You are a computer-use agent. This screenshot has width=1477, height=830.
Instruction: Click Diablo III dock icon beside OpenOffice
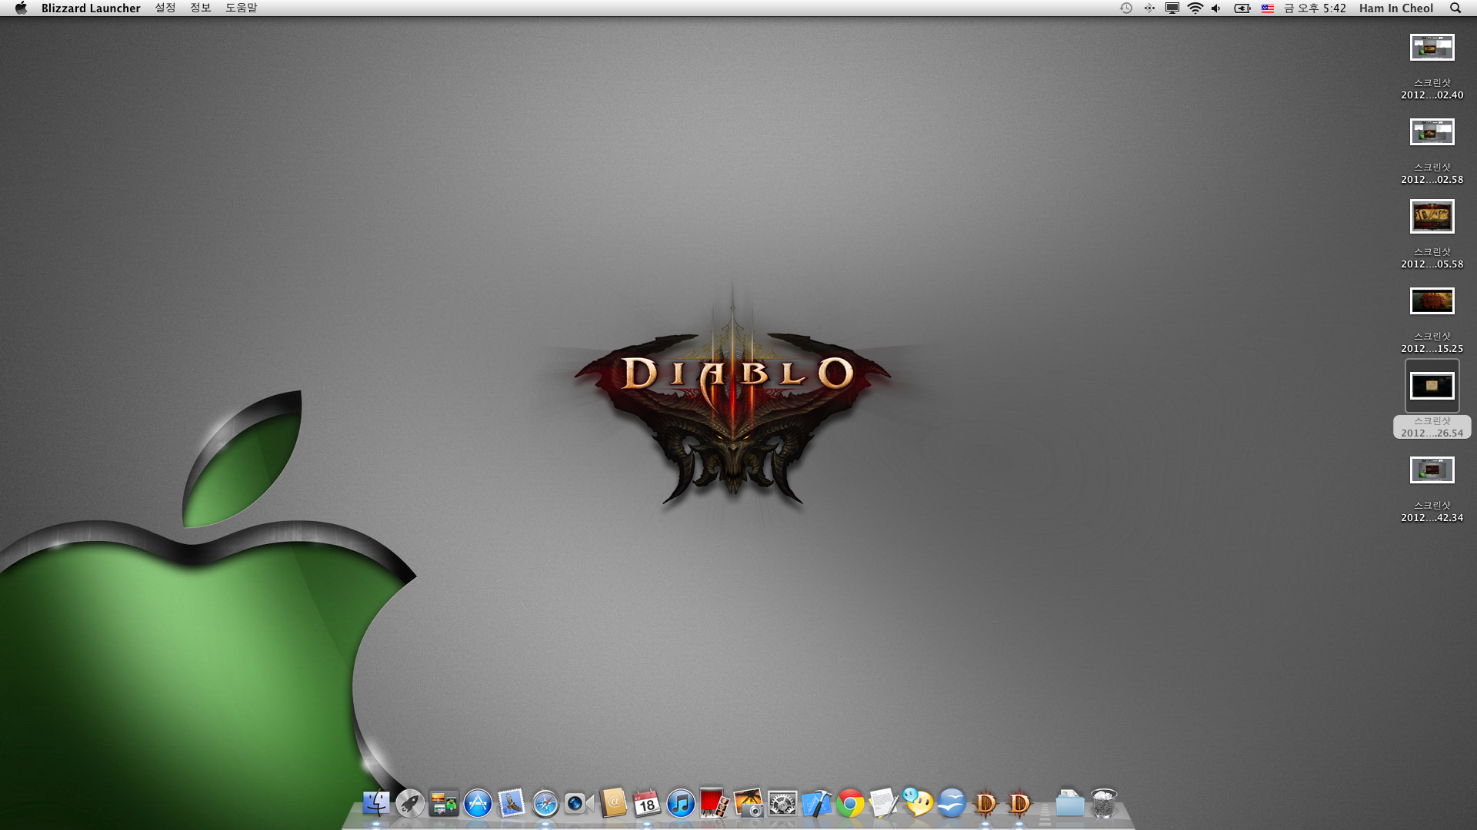[x=985, y=803]
